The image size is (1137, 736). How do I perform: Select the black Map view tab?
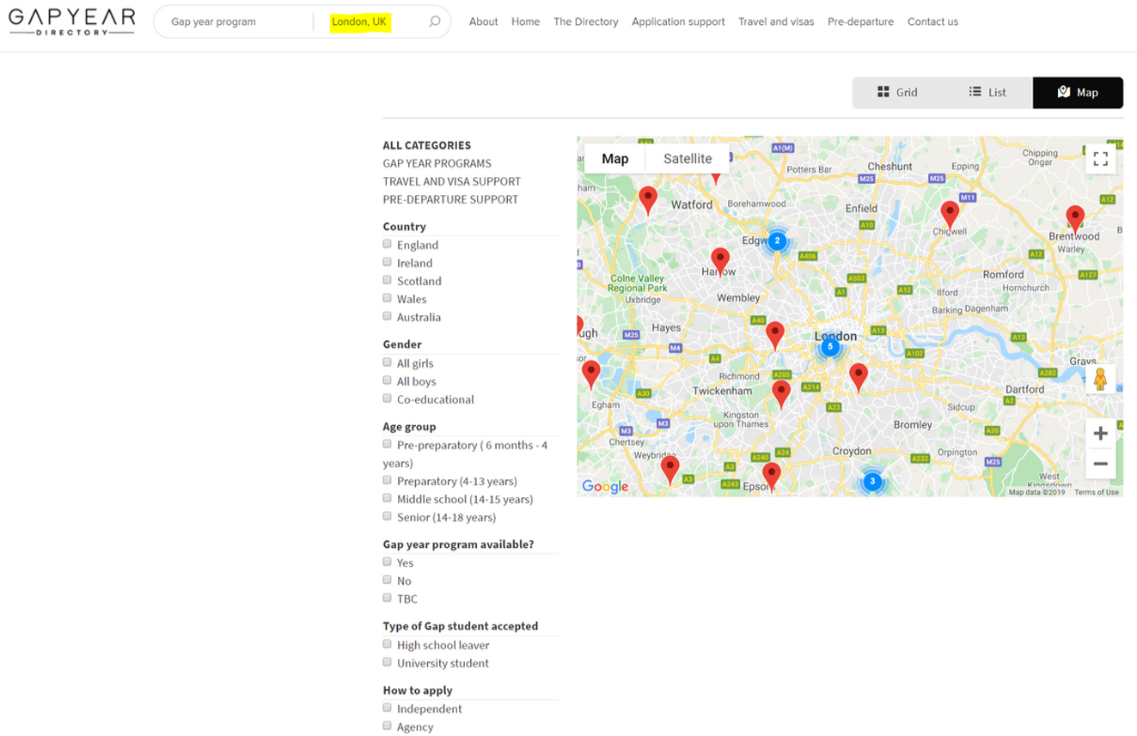pos(1078,93)
